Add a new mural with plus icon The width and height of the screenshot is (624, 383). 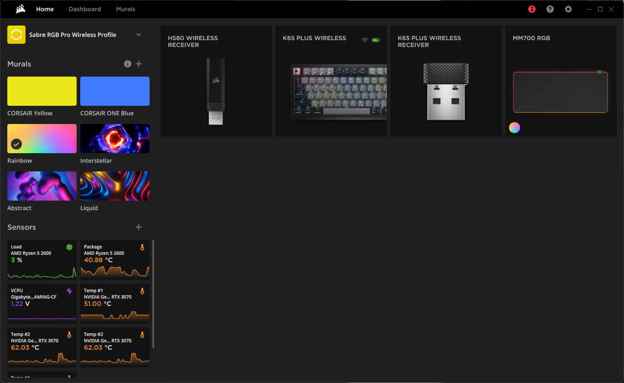(x=139, y=64)
